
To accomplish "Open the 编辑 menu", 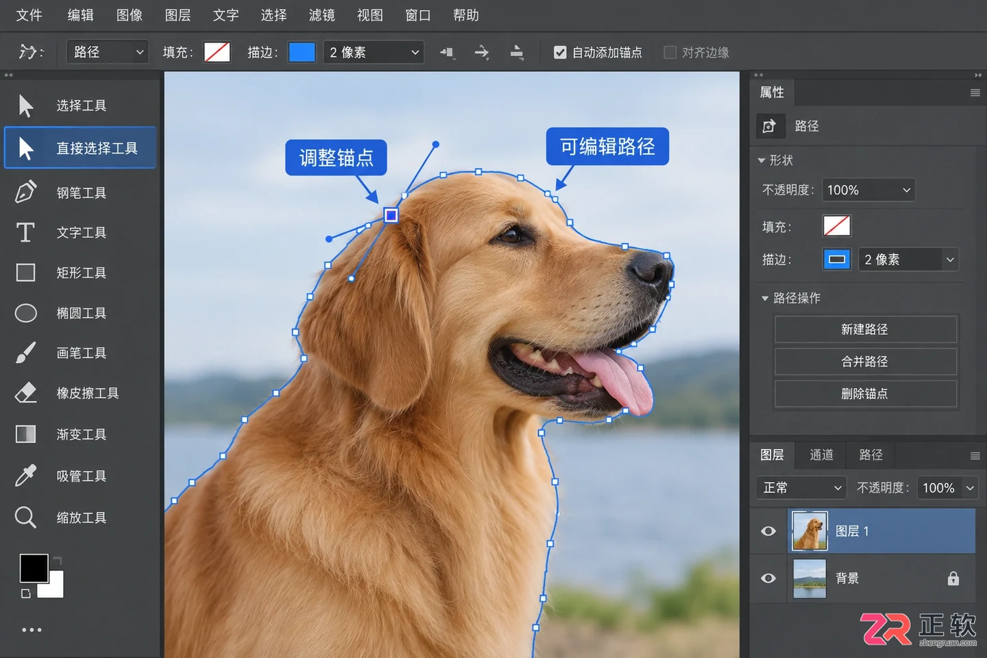I will 80,15.
